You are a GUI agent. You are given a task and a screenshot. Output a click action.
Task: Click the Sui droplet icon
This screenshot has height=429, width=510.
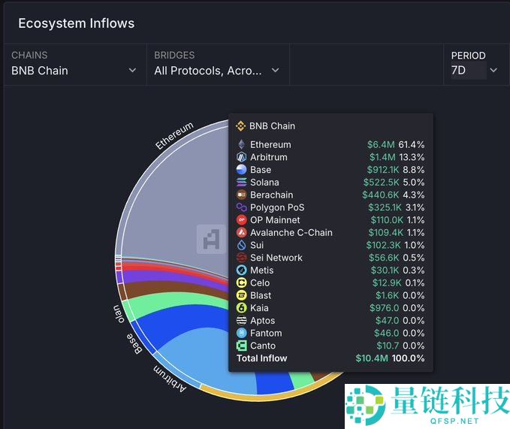[241, 245]
